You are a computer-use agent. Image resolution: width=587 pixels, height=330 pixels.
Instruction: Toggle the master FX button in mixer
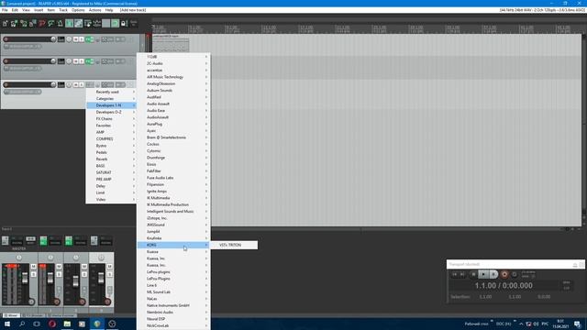coord(6,240)
